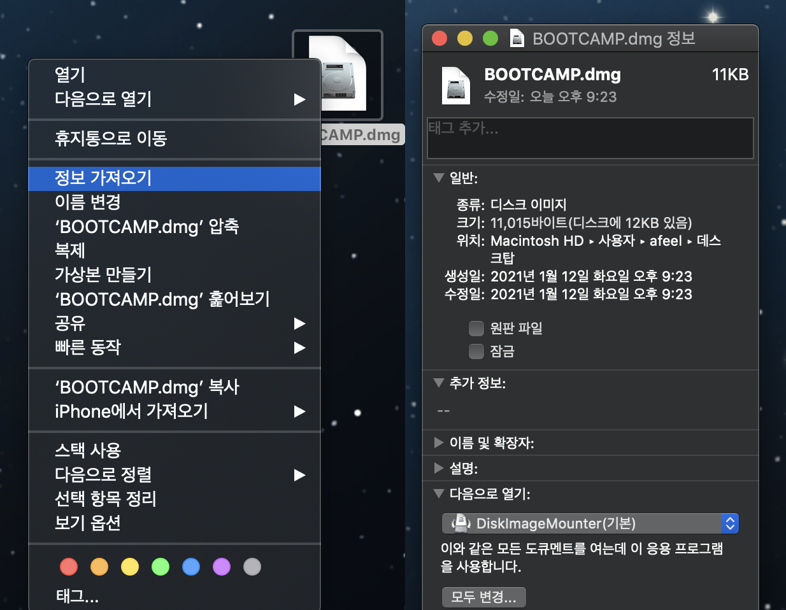
Task: Open the DiskImageMounter(기본) popup menu
Action: 590,523
